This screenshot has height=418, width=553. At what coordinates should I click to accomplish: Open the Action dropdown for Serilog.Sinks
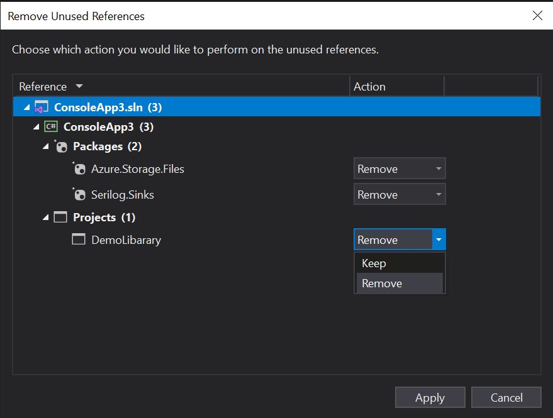coord(437,194)
